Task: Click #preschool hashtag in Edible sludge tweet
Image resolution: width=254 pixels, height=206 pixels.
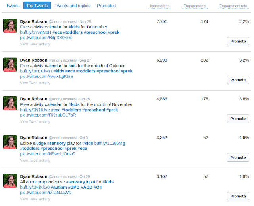Action: [52, 149]
